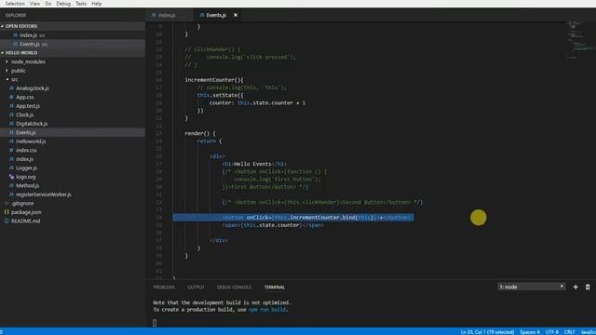Open Clock.js file
Viewport: 596px width, 335px height.
[x=25, y=114]
